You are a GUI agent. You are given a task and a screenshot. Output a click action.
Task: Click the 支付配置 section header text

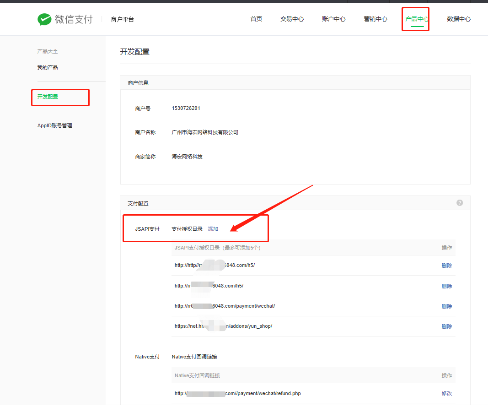(138, 203)
